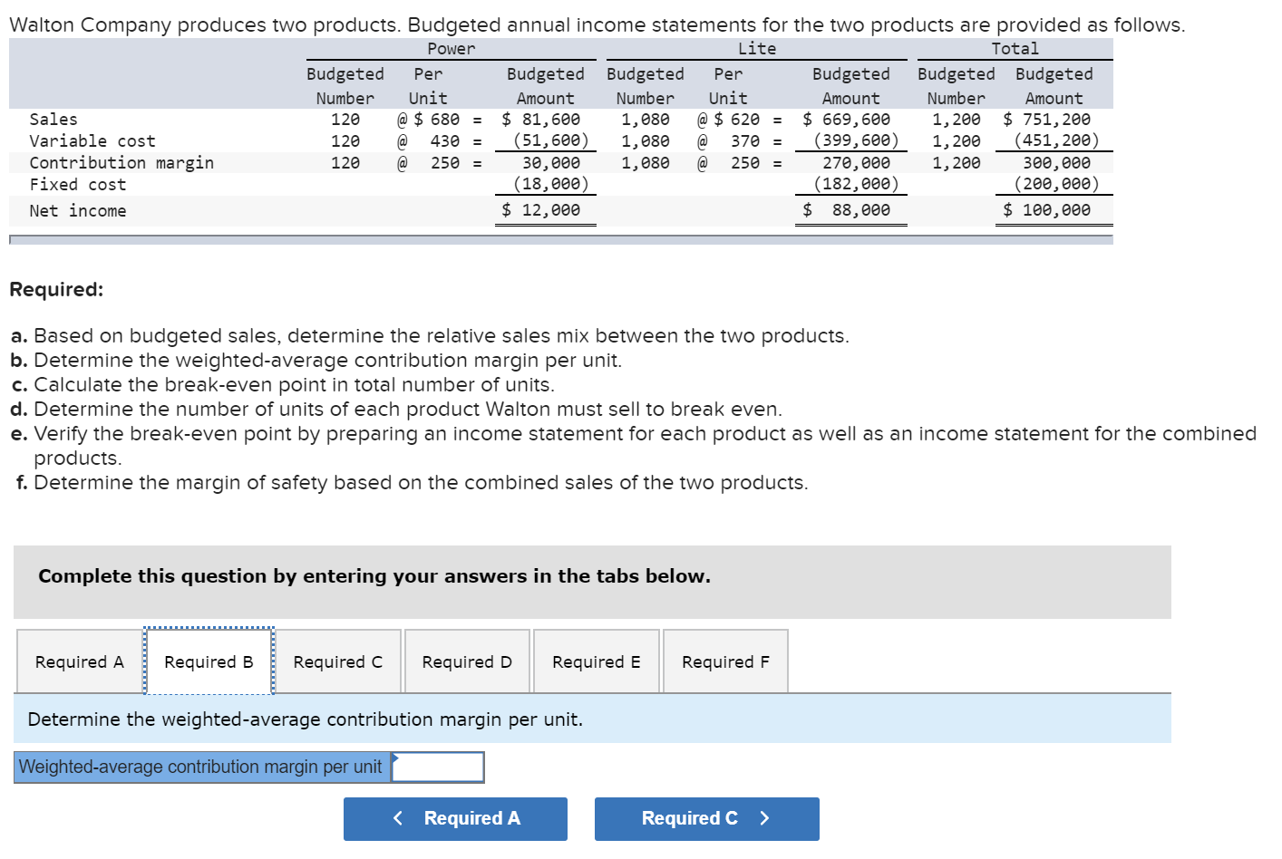Click requirement c about break-even total units
1282x859 pixels.
coord(283,385)
